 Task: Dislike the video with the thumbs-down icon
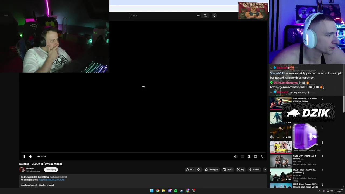(199, 170)
